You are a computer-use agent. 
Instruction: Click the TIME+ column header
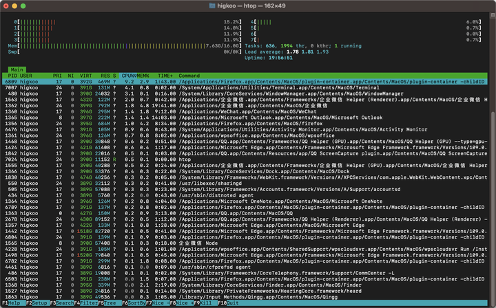pos(165,76)
